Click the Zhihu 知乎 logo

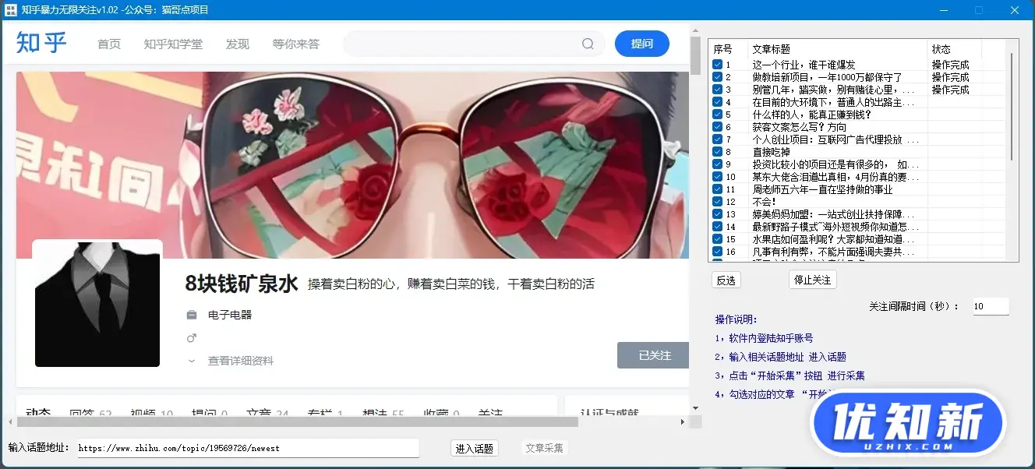[42, 43]
